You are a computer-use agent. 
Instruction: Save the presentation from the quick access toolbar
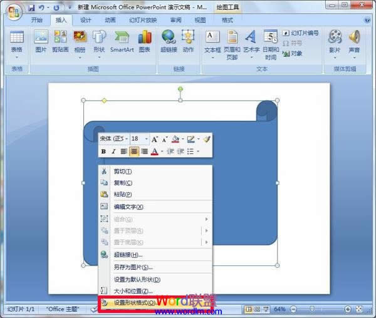31,8
